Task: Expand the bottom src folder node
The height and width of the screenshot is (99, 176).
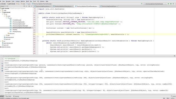Action: point(1,41)
